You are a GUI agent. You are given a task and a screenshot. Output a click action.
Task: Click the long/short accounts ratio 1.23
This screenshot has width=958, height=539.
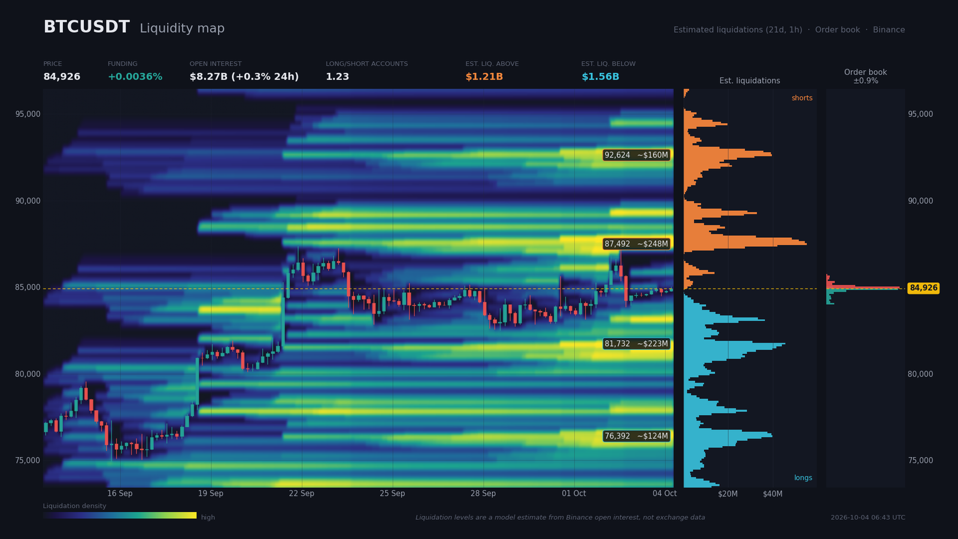[337, 77]
